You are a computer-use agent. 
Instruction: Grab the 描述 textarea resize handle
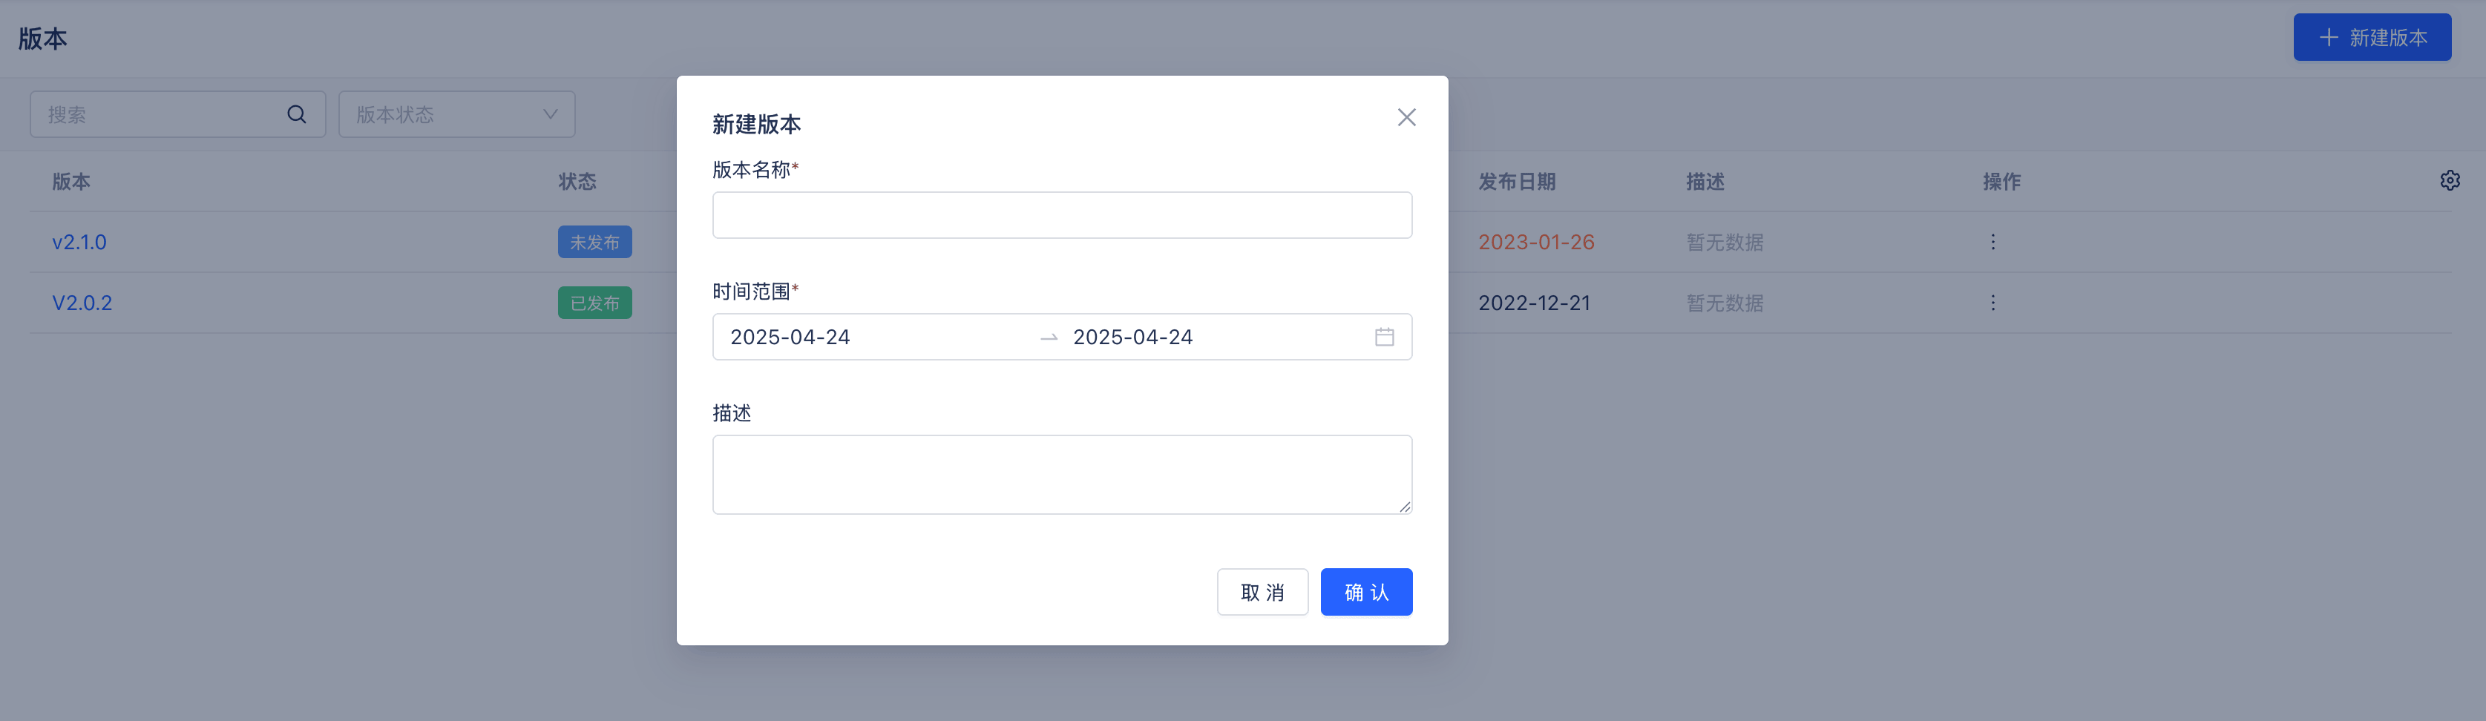click(x=1404, y=507)
